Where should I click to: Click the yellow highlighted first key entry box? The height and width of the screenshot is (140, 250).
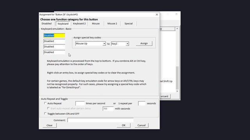pyautogui.click(x=54, y=35)
